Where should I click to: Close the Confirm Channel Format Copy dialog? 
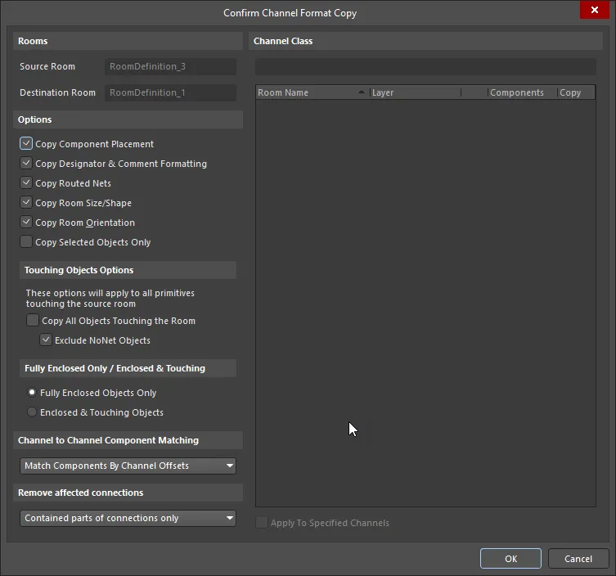[x=595, y=10]
